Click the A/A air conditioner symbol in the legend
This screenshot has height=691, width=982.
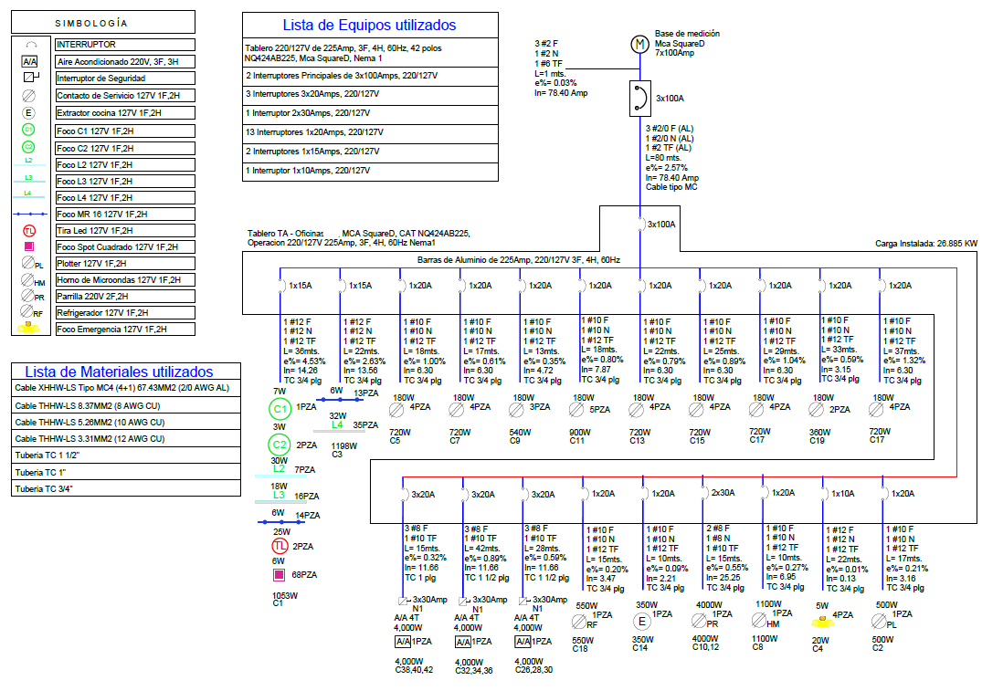(x=29, y=62)
